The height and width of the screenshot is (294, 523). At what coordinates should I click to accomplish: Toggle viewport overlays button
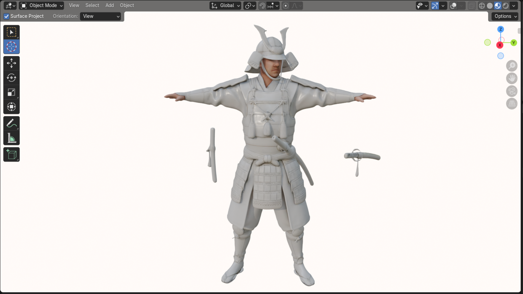453,5
